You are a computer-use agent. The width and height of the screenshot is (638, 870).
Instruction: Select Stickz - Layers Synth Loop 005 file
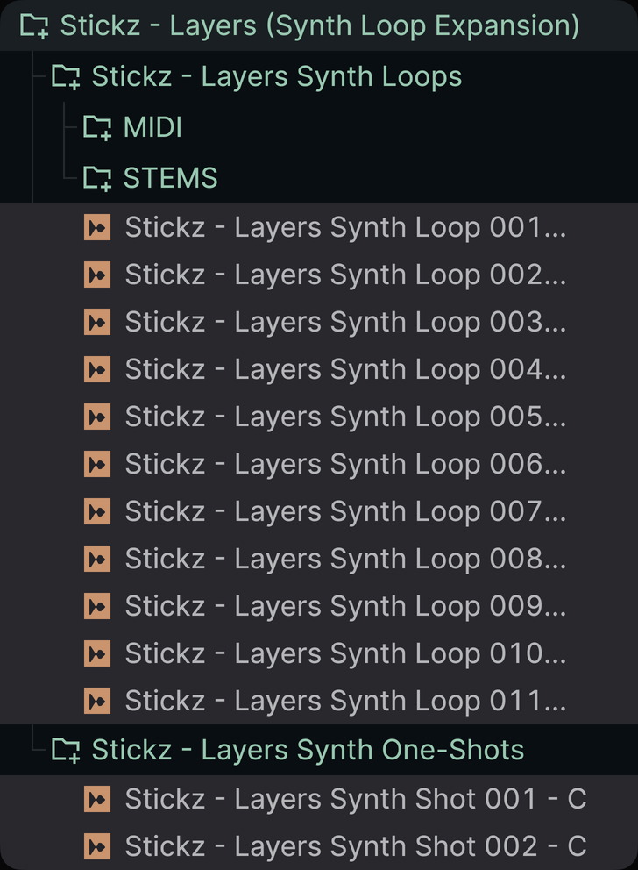tap(319, 417)
